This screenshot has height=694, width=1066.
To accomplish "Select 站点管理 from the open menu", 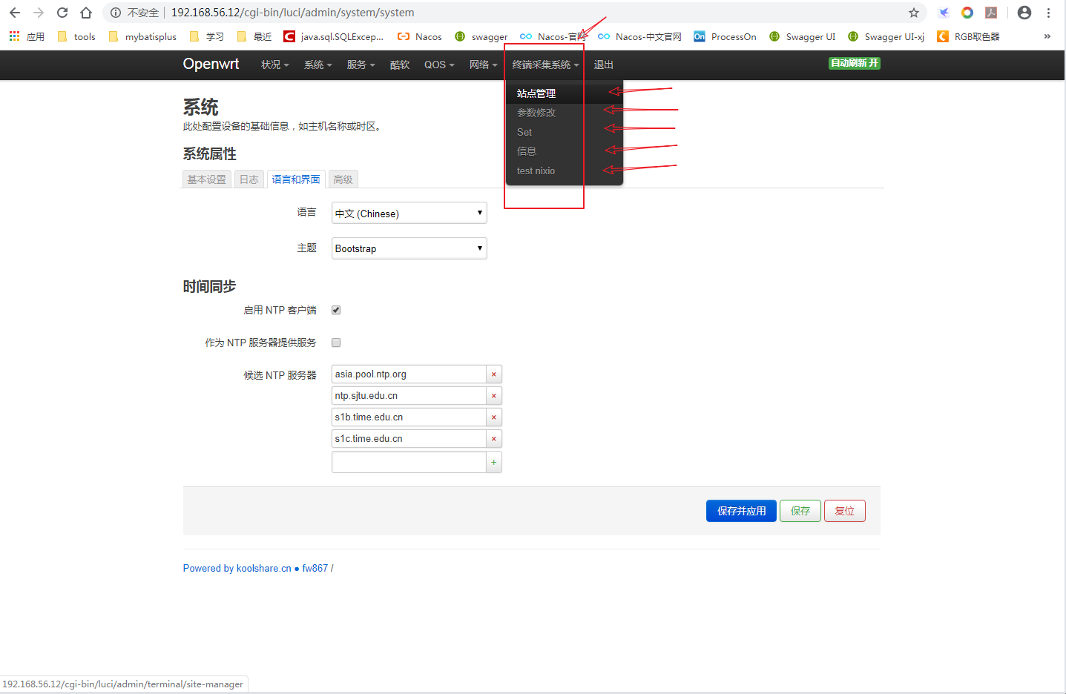I will point(537,93).
